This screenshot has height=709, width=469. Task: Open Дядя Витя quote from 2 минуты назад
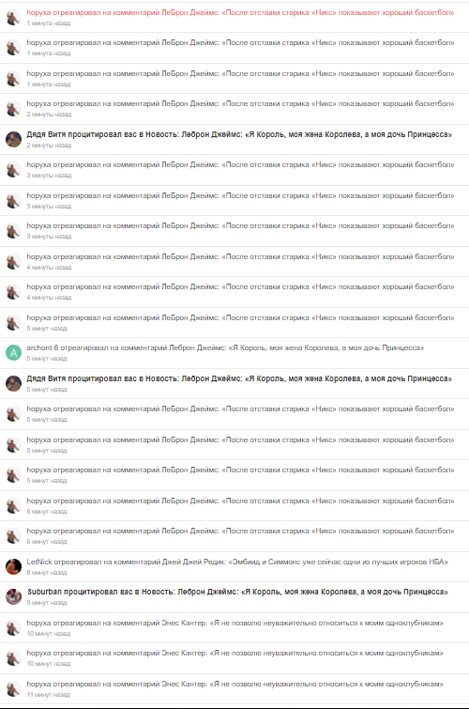click(239, 134)
